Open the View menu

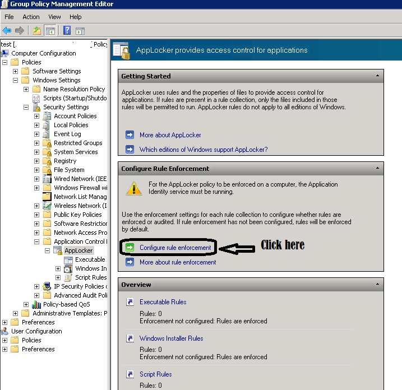pos(54,17)
